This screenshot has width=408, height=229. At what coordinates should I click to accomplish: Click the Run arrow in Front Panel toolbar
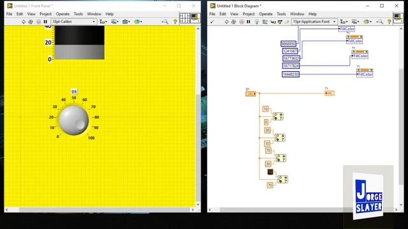click(24, 22)
